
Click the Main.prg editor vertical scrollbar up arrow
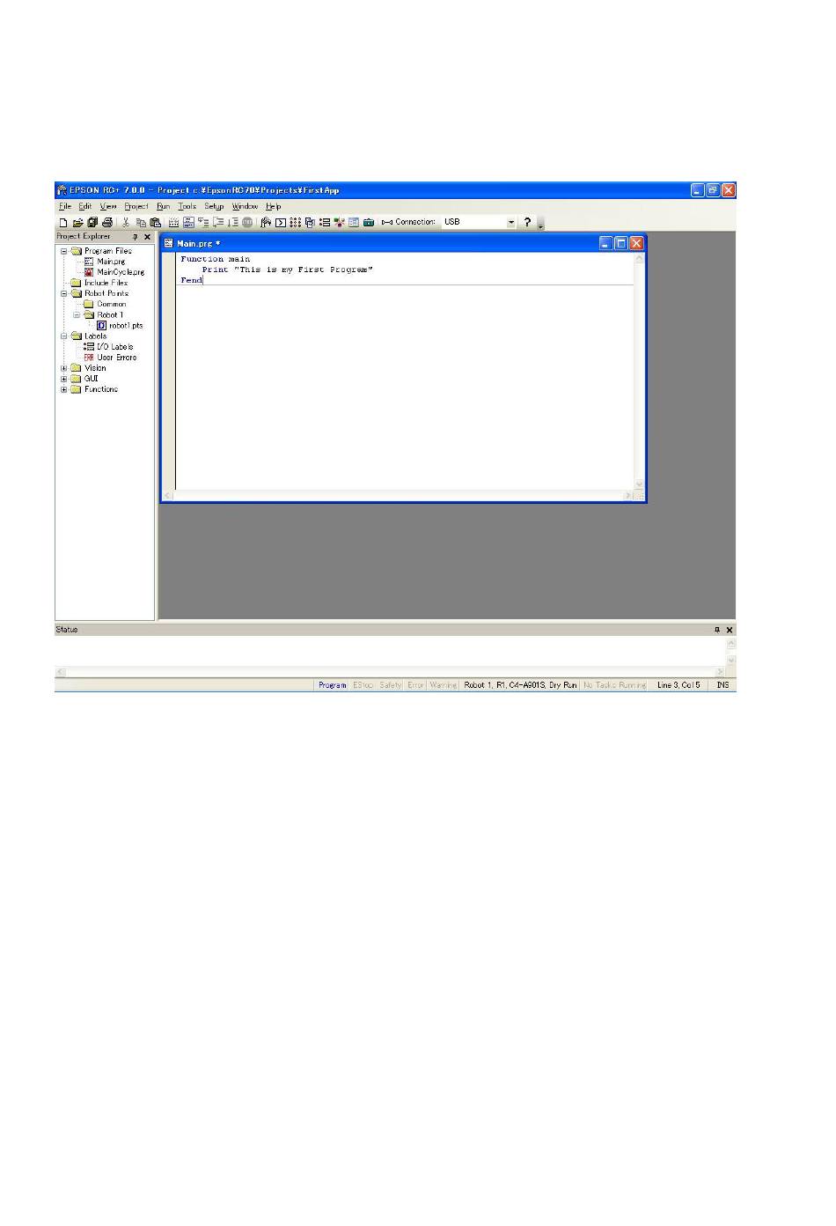click(x=639, y=259)
